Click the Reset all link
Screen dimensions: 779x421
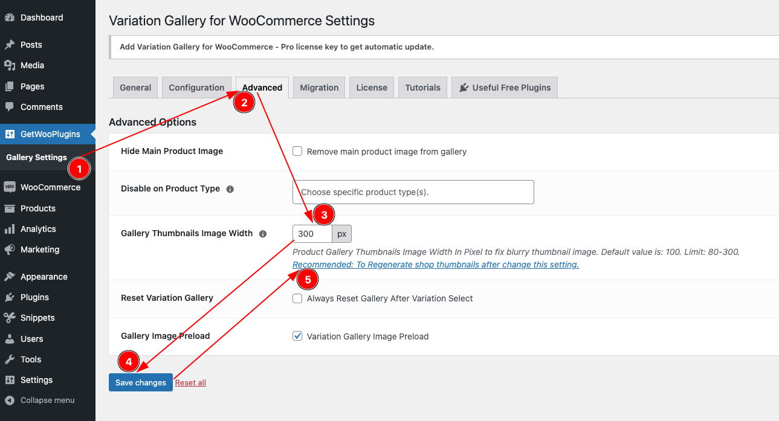[x=190, y=382]
